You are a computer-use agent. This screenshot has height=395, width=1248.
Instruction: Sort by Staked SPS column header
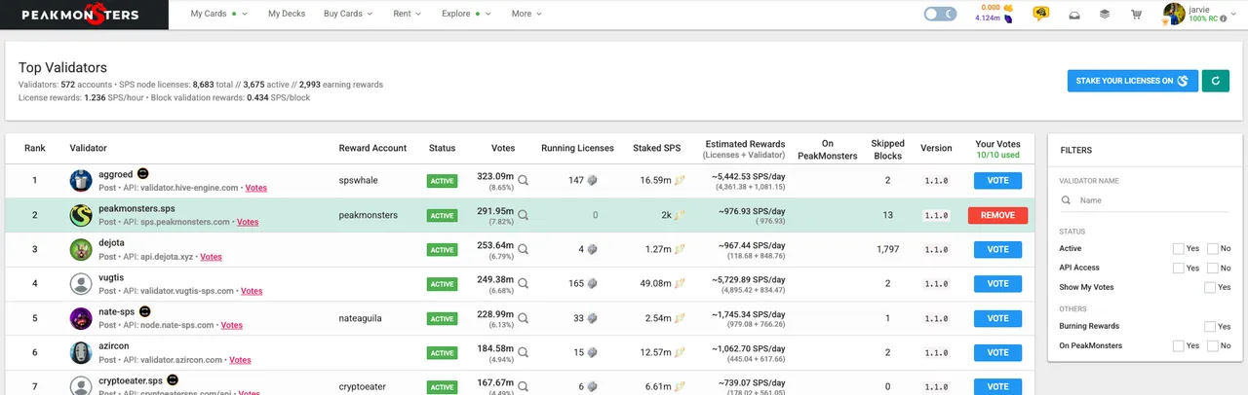point(657,148)
